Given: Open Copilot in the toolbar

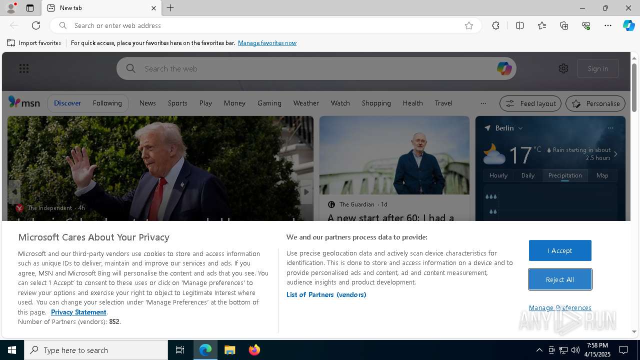Looking at the screenshot, I should [x=628, y=25].
